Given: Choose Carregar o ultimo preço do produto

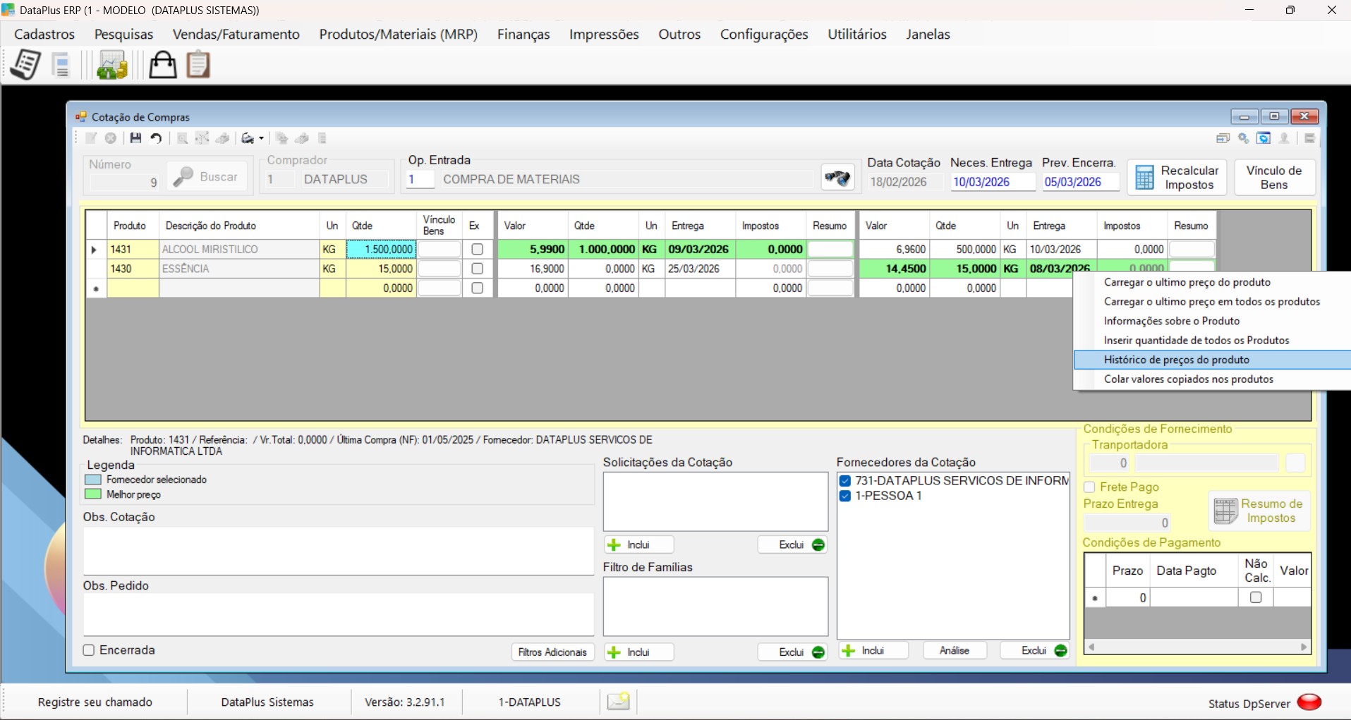Looking at the screenshot, I should (x=1211, y=282).
